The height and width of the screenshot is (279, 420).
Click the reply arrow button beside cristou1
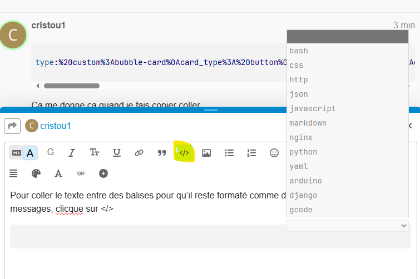click(12, 126)
